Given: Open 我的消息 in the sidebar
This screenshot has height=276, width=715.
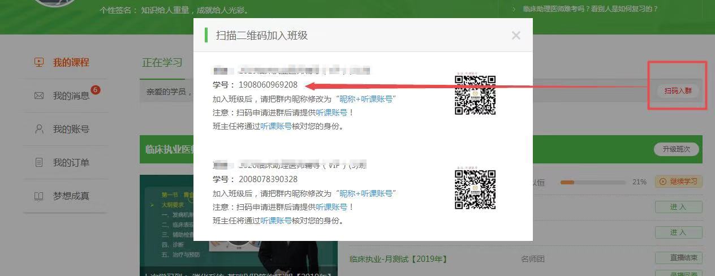Looking at the screenshot, I should pyautogui.click(x=71, y=96).
